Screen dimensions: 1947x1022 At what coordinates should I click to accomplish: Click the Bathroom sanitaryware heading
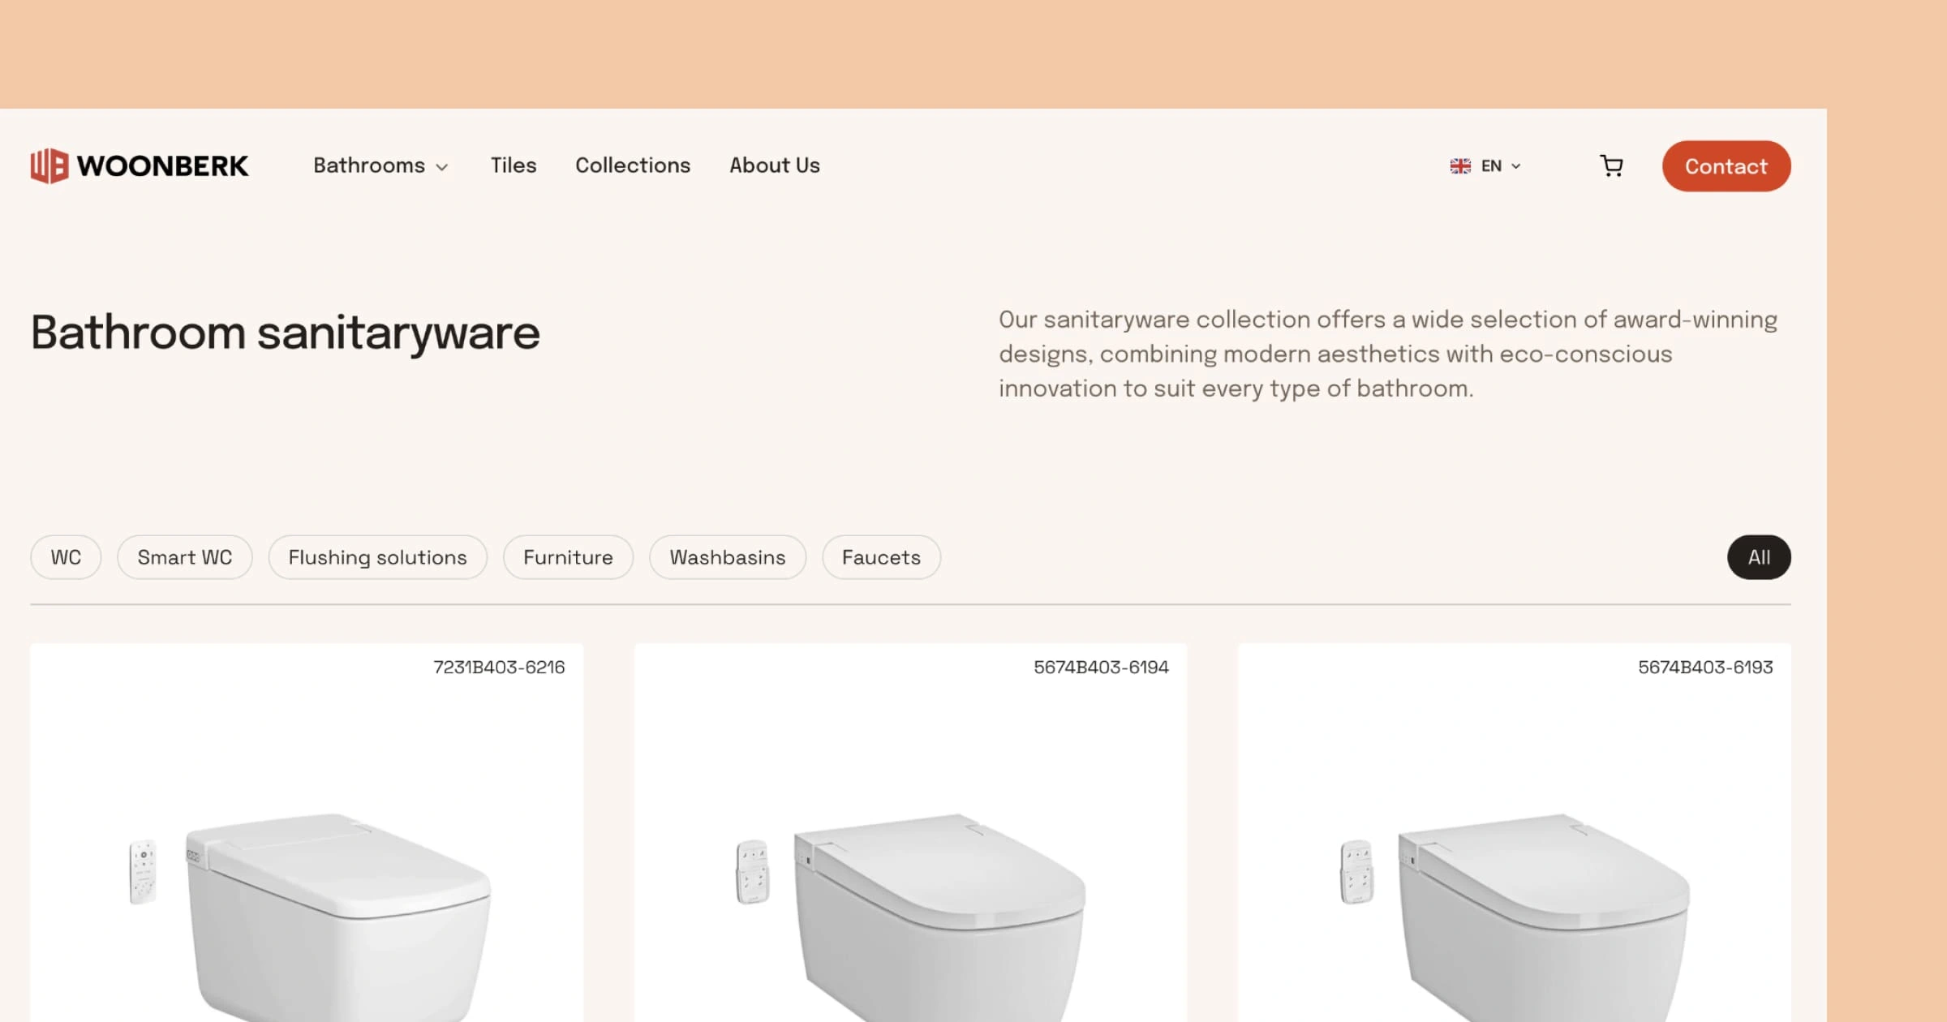point(286,333)
